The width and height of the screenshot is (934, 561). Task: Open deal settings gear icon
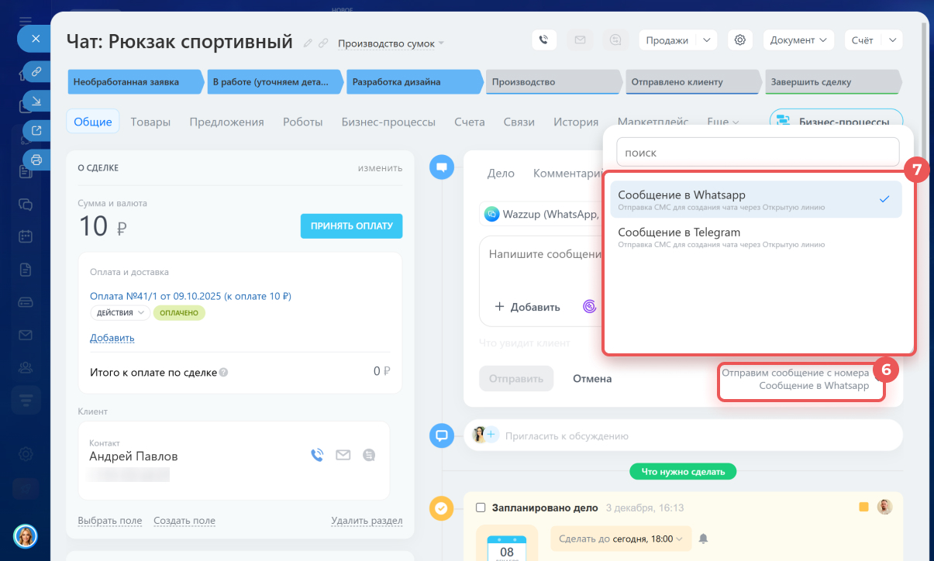pos(740,40)
